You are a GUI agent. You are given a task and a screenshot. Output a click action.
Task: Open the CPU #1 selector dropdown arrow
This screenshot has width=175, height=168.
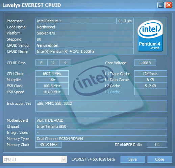tap(64, 160)
